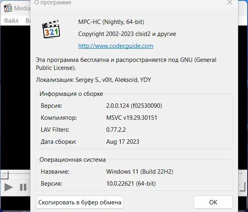Confirm the dialog with OK
248x212 pixels.
tap(213, 202)
